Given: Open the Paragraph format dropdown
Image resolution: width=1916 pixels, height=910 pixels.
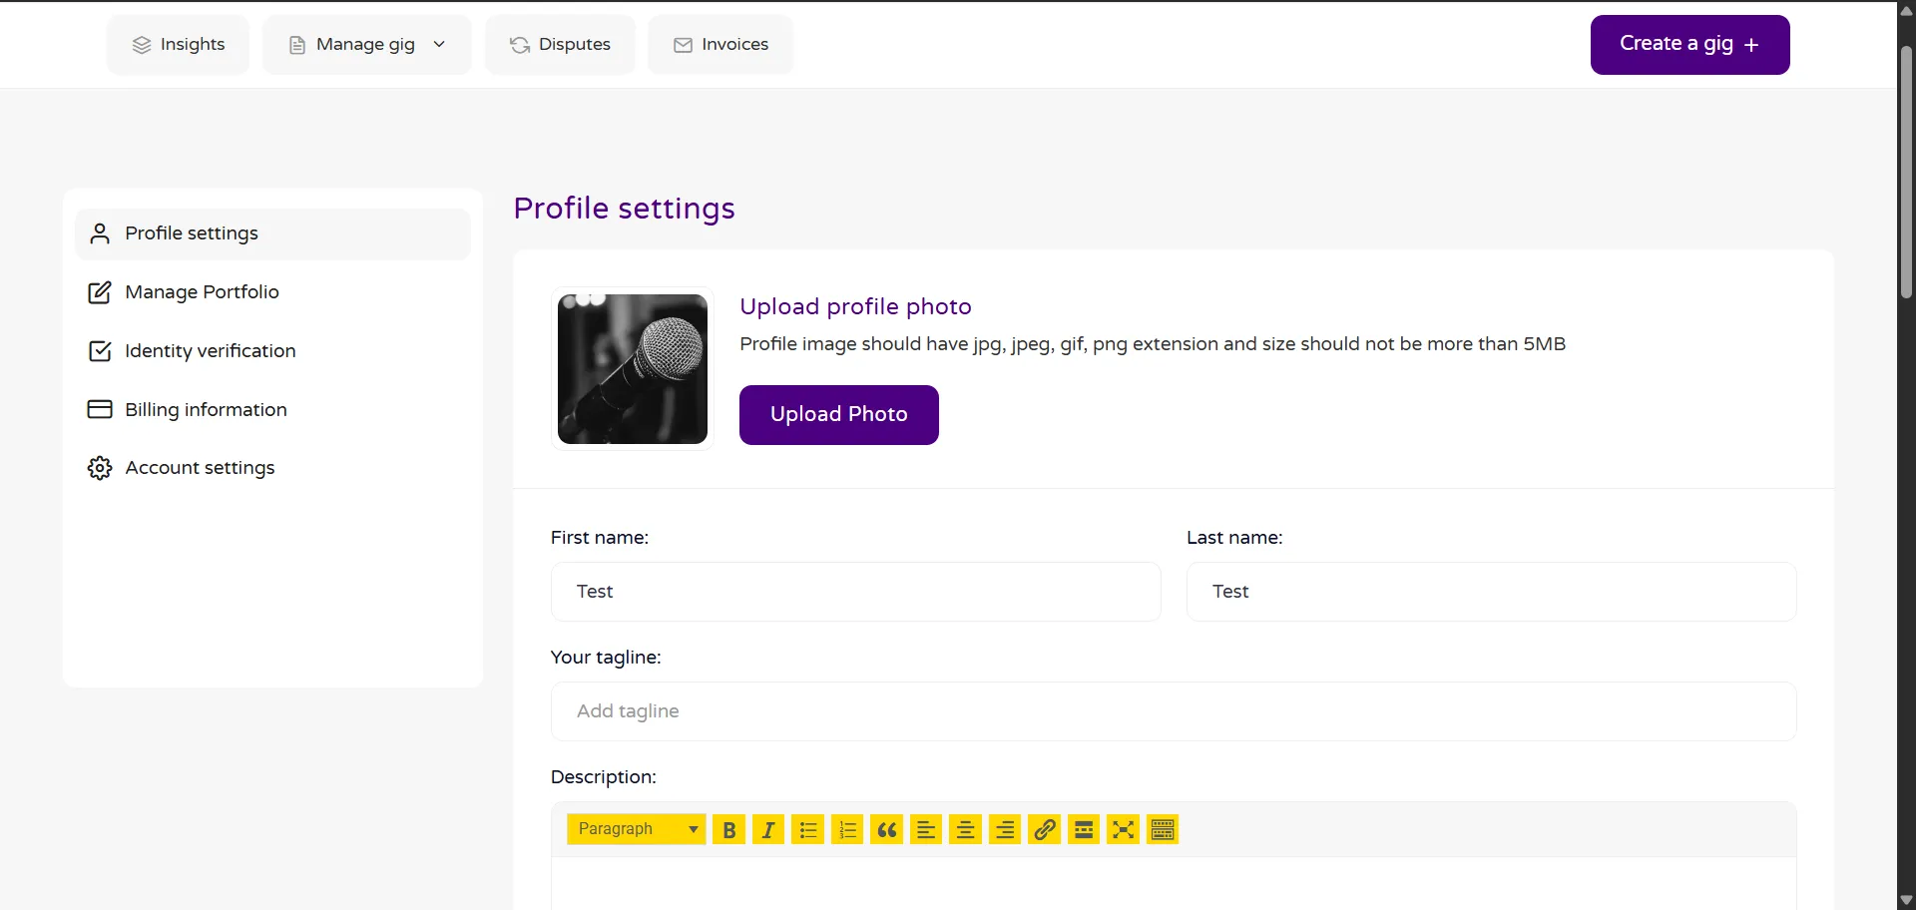Looking at the screenshot, I should [x=636, y=829].
